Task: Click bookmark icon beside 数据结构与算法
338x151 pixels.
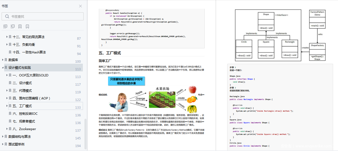Action: [x=6, y=136]
